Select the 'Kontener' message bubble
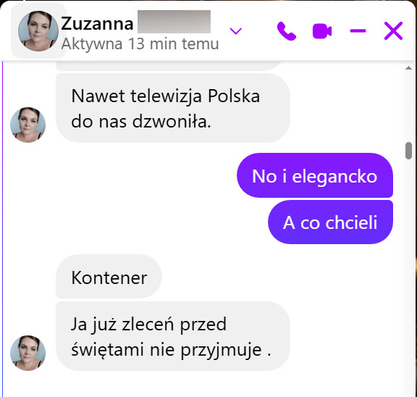The height and width of the screenshot is (397, 417). point(109,277)
